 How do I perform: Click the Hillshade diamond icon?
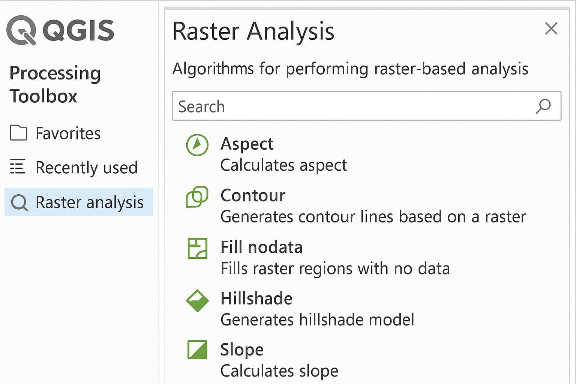coord(196,300)
